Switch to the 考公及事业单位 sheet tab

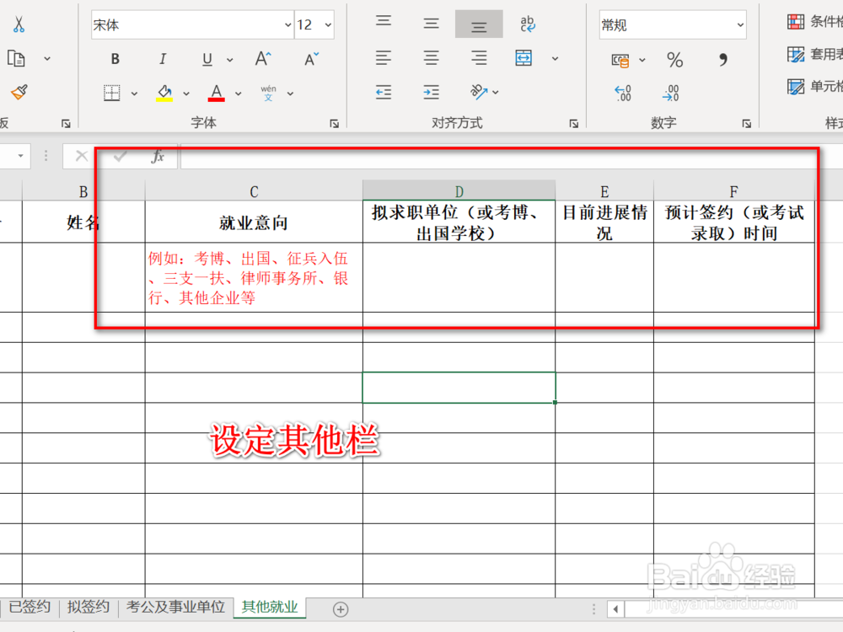pyautogui.click(x=176, y=607)
